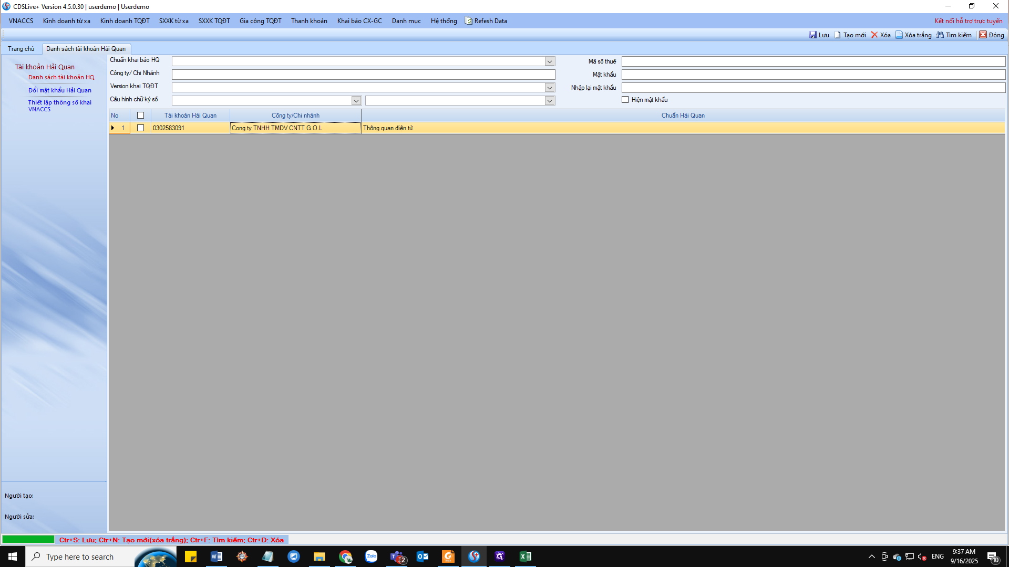Image resolution: width=1009 pixels, height=567 pixels.
Task: Click Kết nối hỗ trợ trực tuyến link
Action: 968,21
